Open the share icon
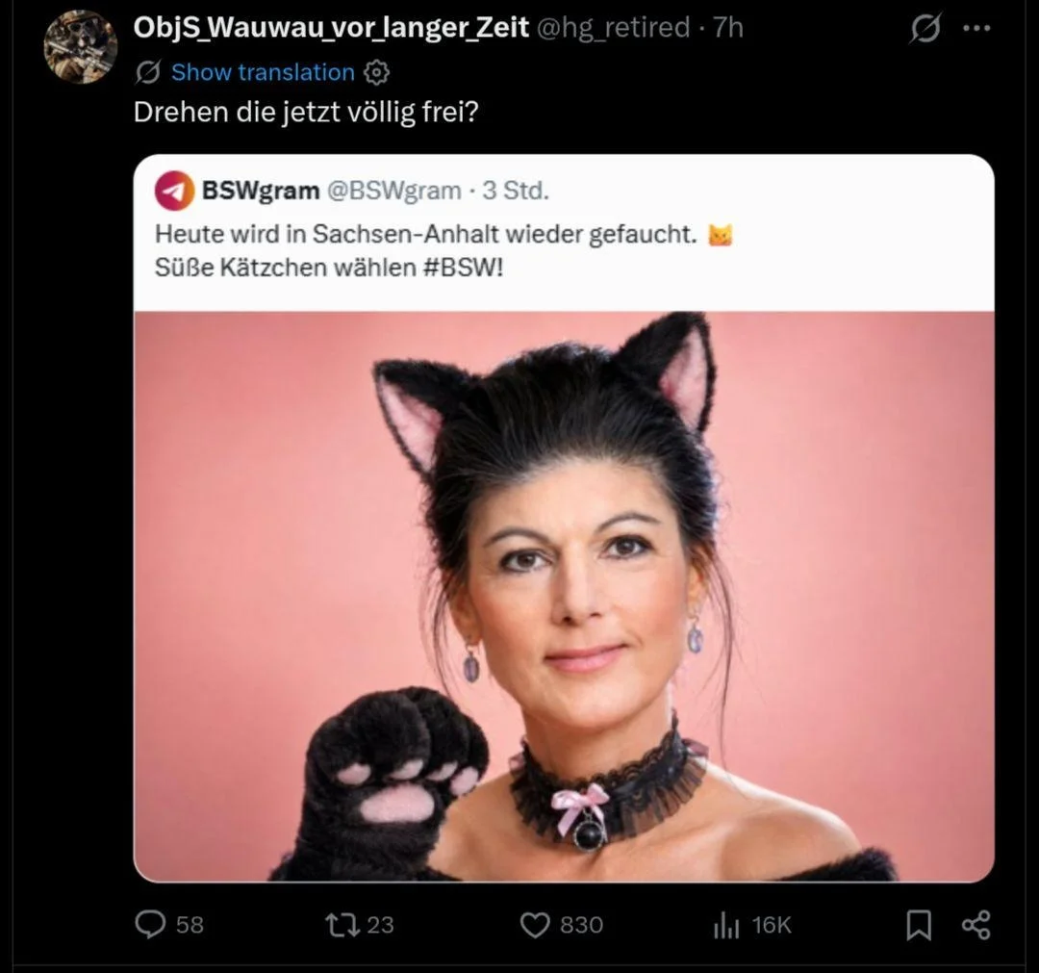1039x973 pixels. (x=976, y=925)
